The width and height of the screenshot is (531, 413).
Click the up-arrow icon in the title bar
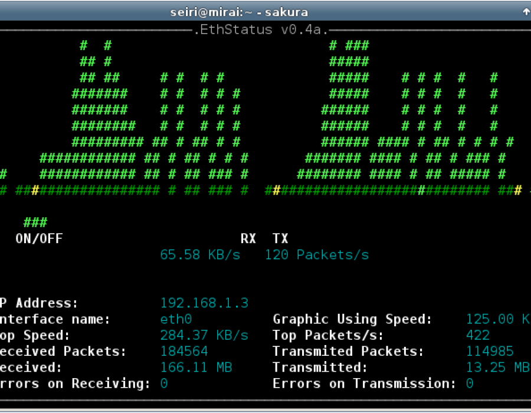click(526, 12)
